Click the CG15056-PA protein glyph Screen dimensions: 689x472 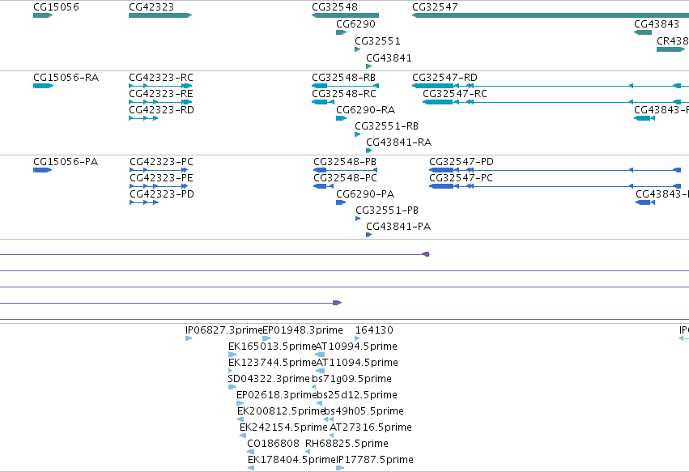[43, 170]
